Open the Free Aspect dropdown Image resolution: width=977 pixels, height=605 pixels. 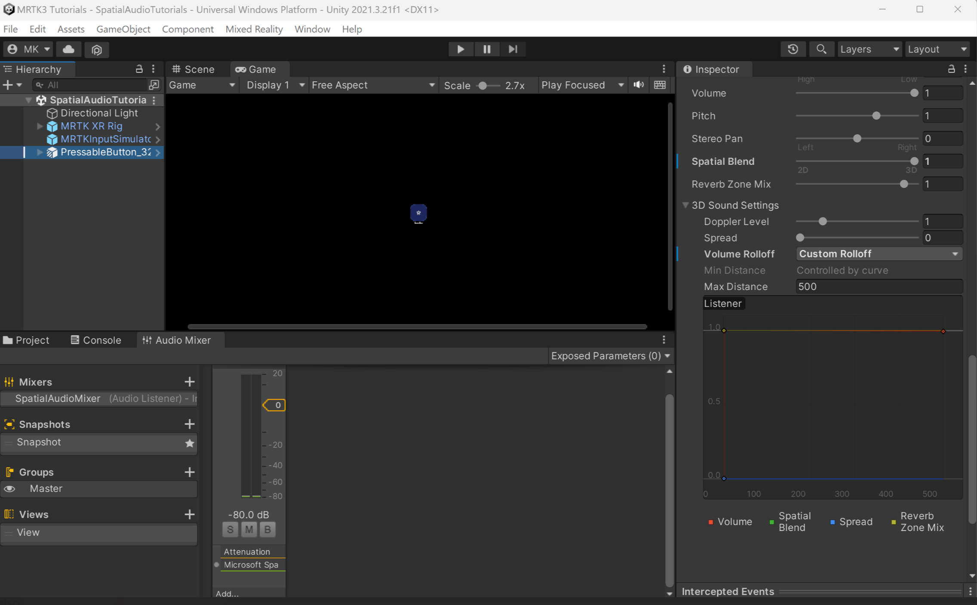coord(372,85)
